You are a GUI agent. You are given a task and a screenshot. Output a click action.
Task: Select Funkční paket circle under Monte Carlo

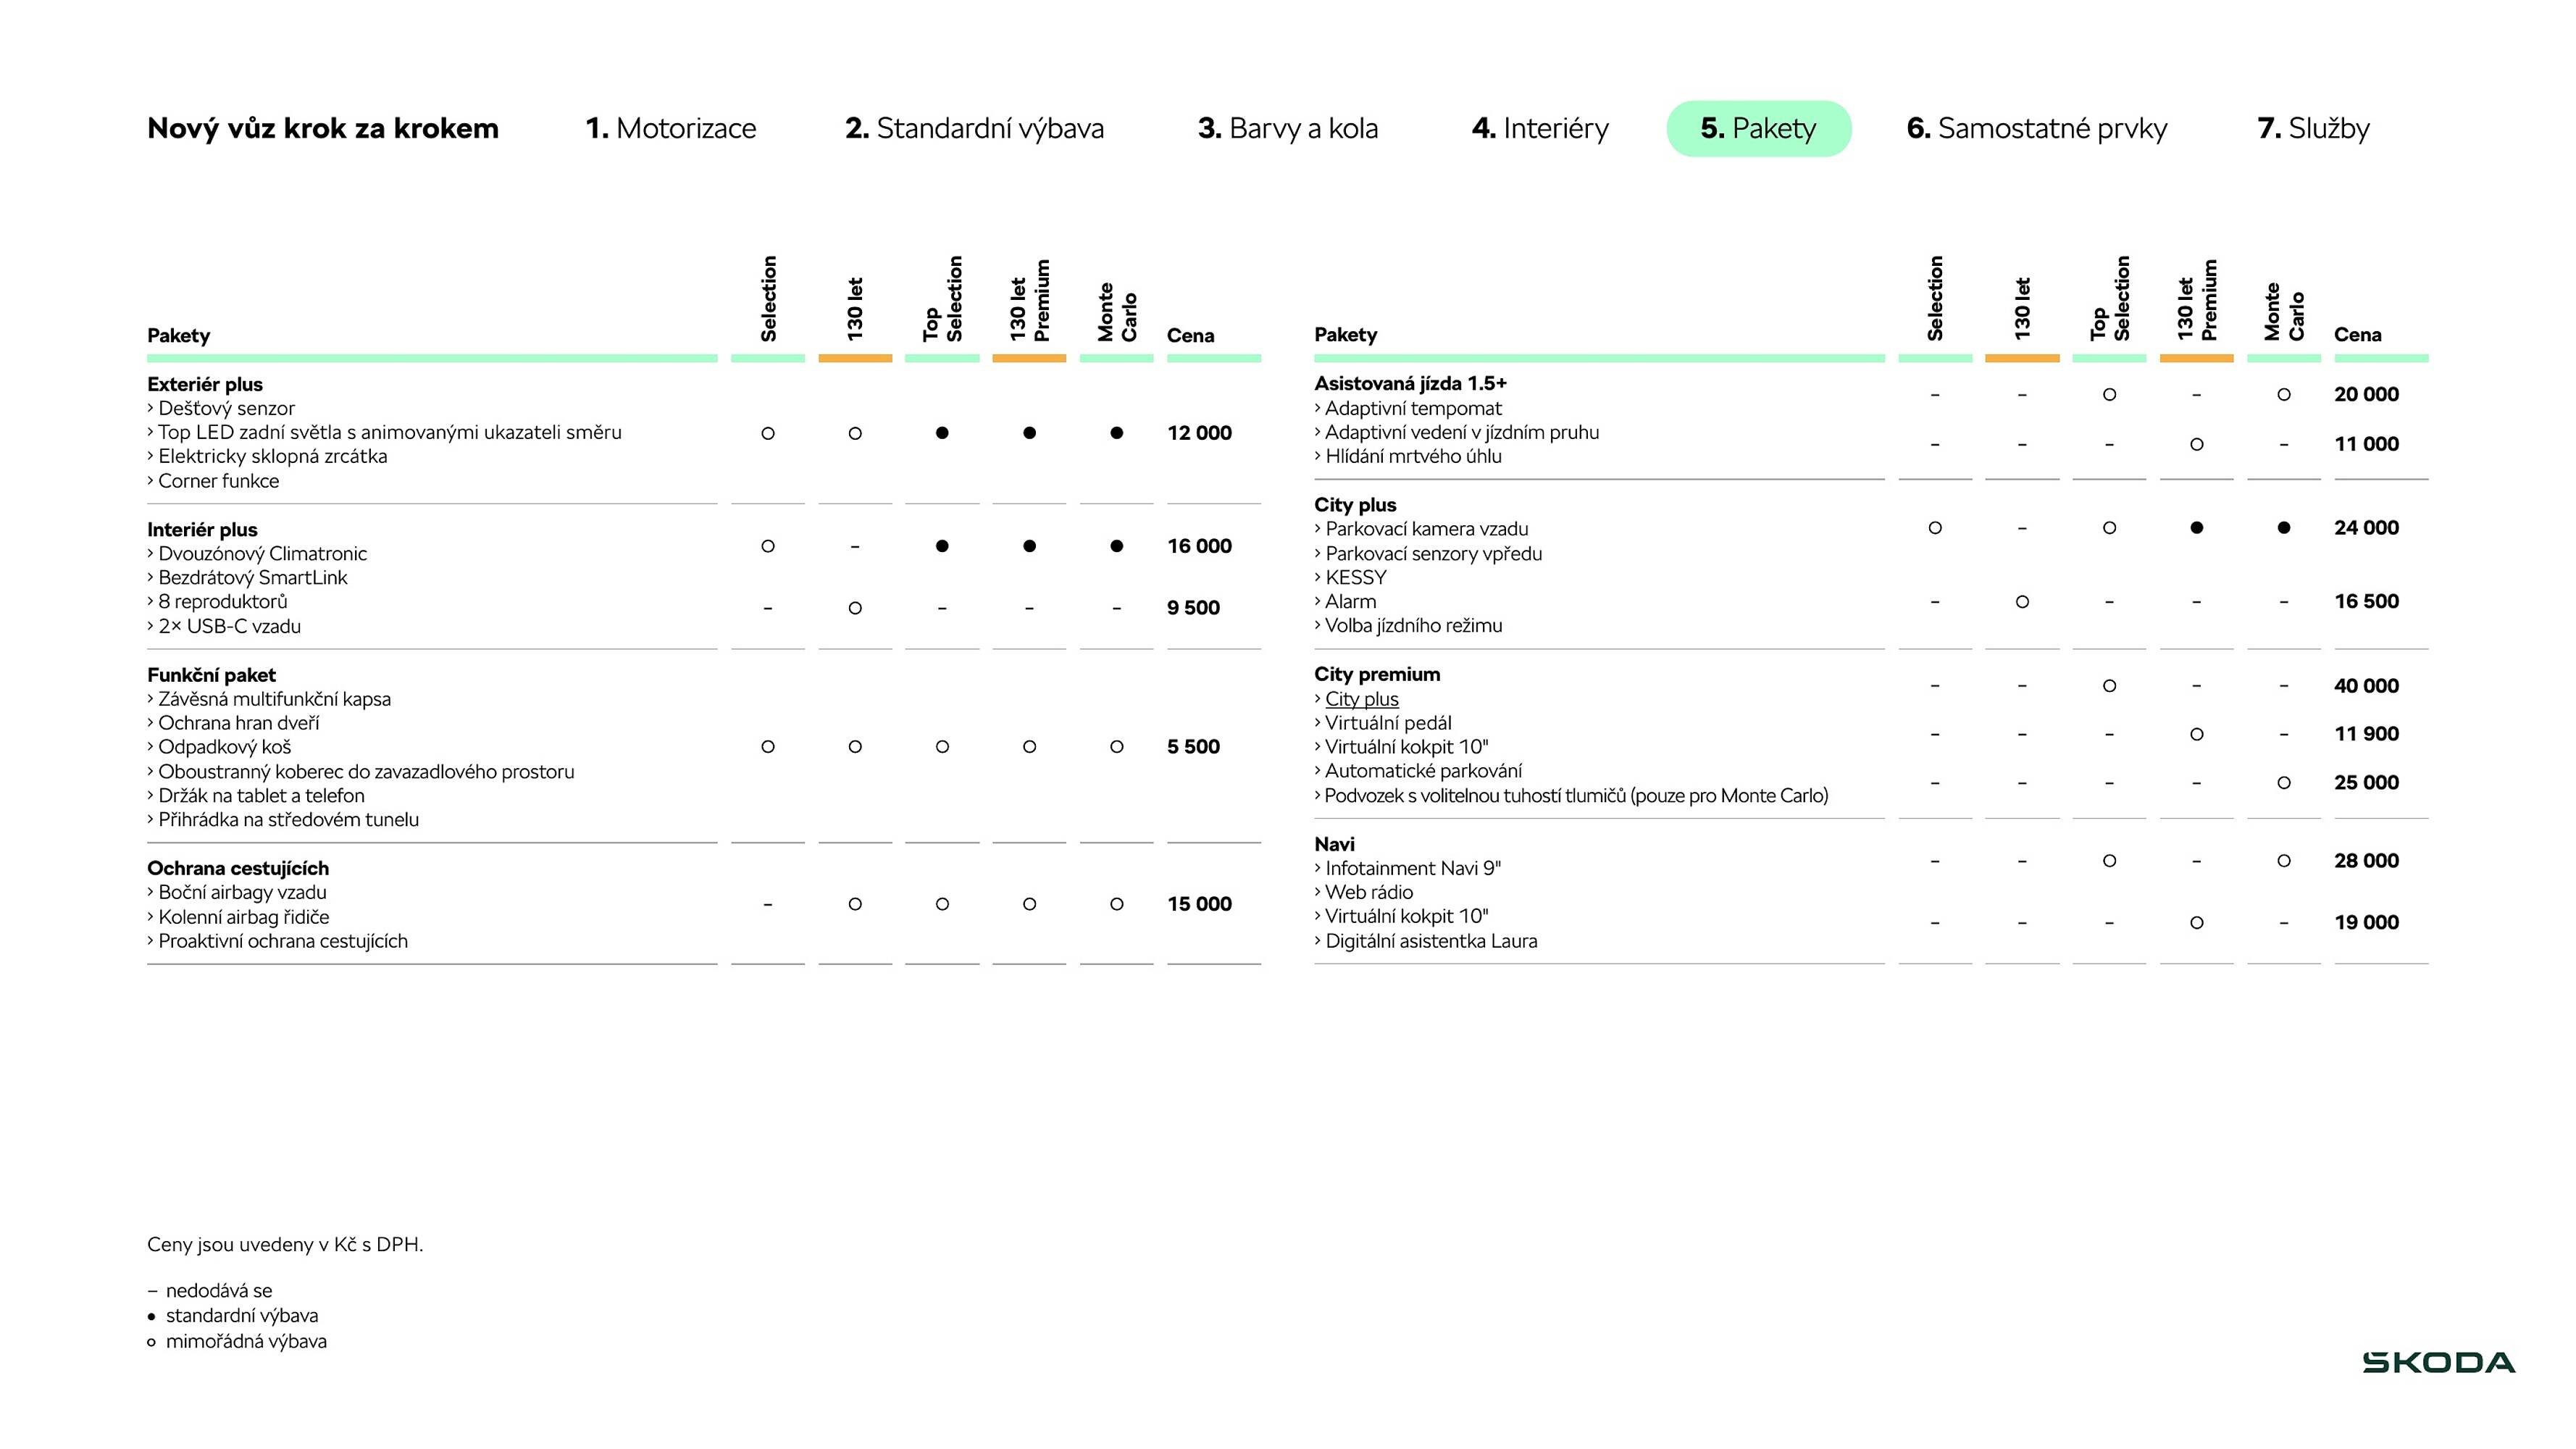click(x=1116, y=746)
